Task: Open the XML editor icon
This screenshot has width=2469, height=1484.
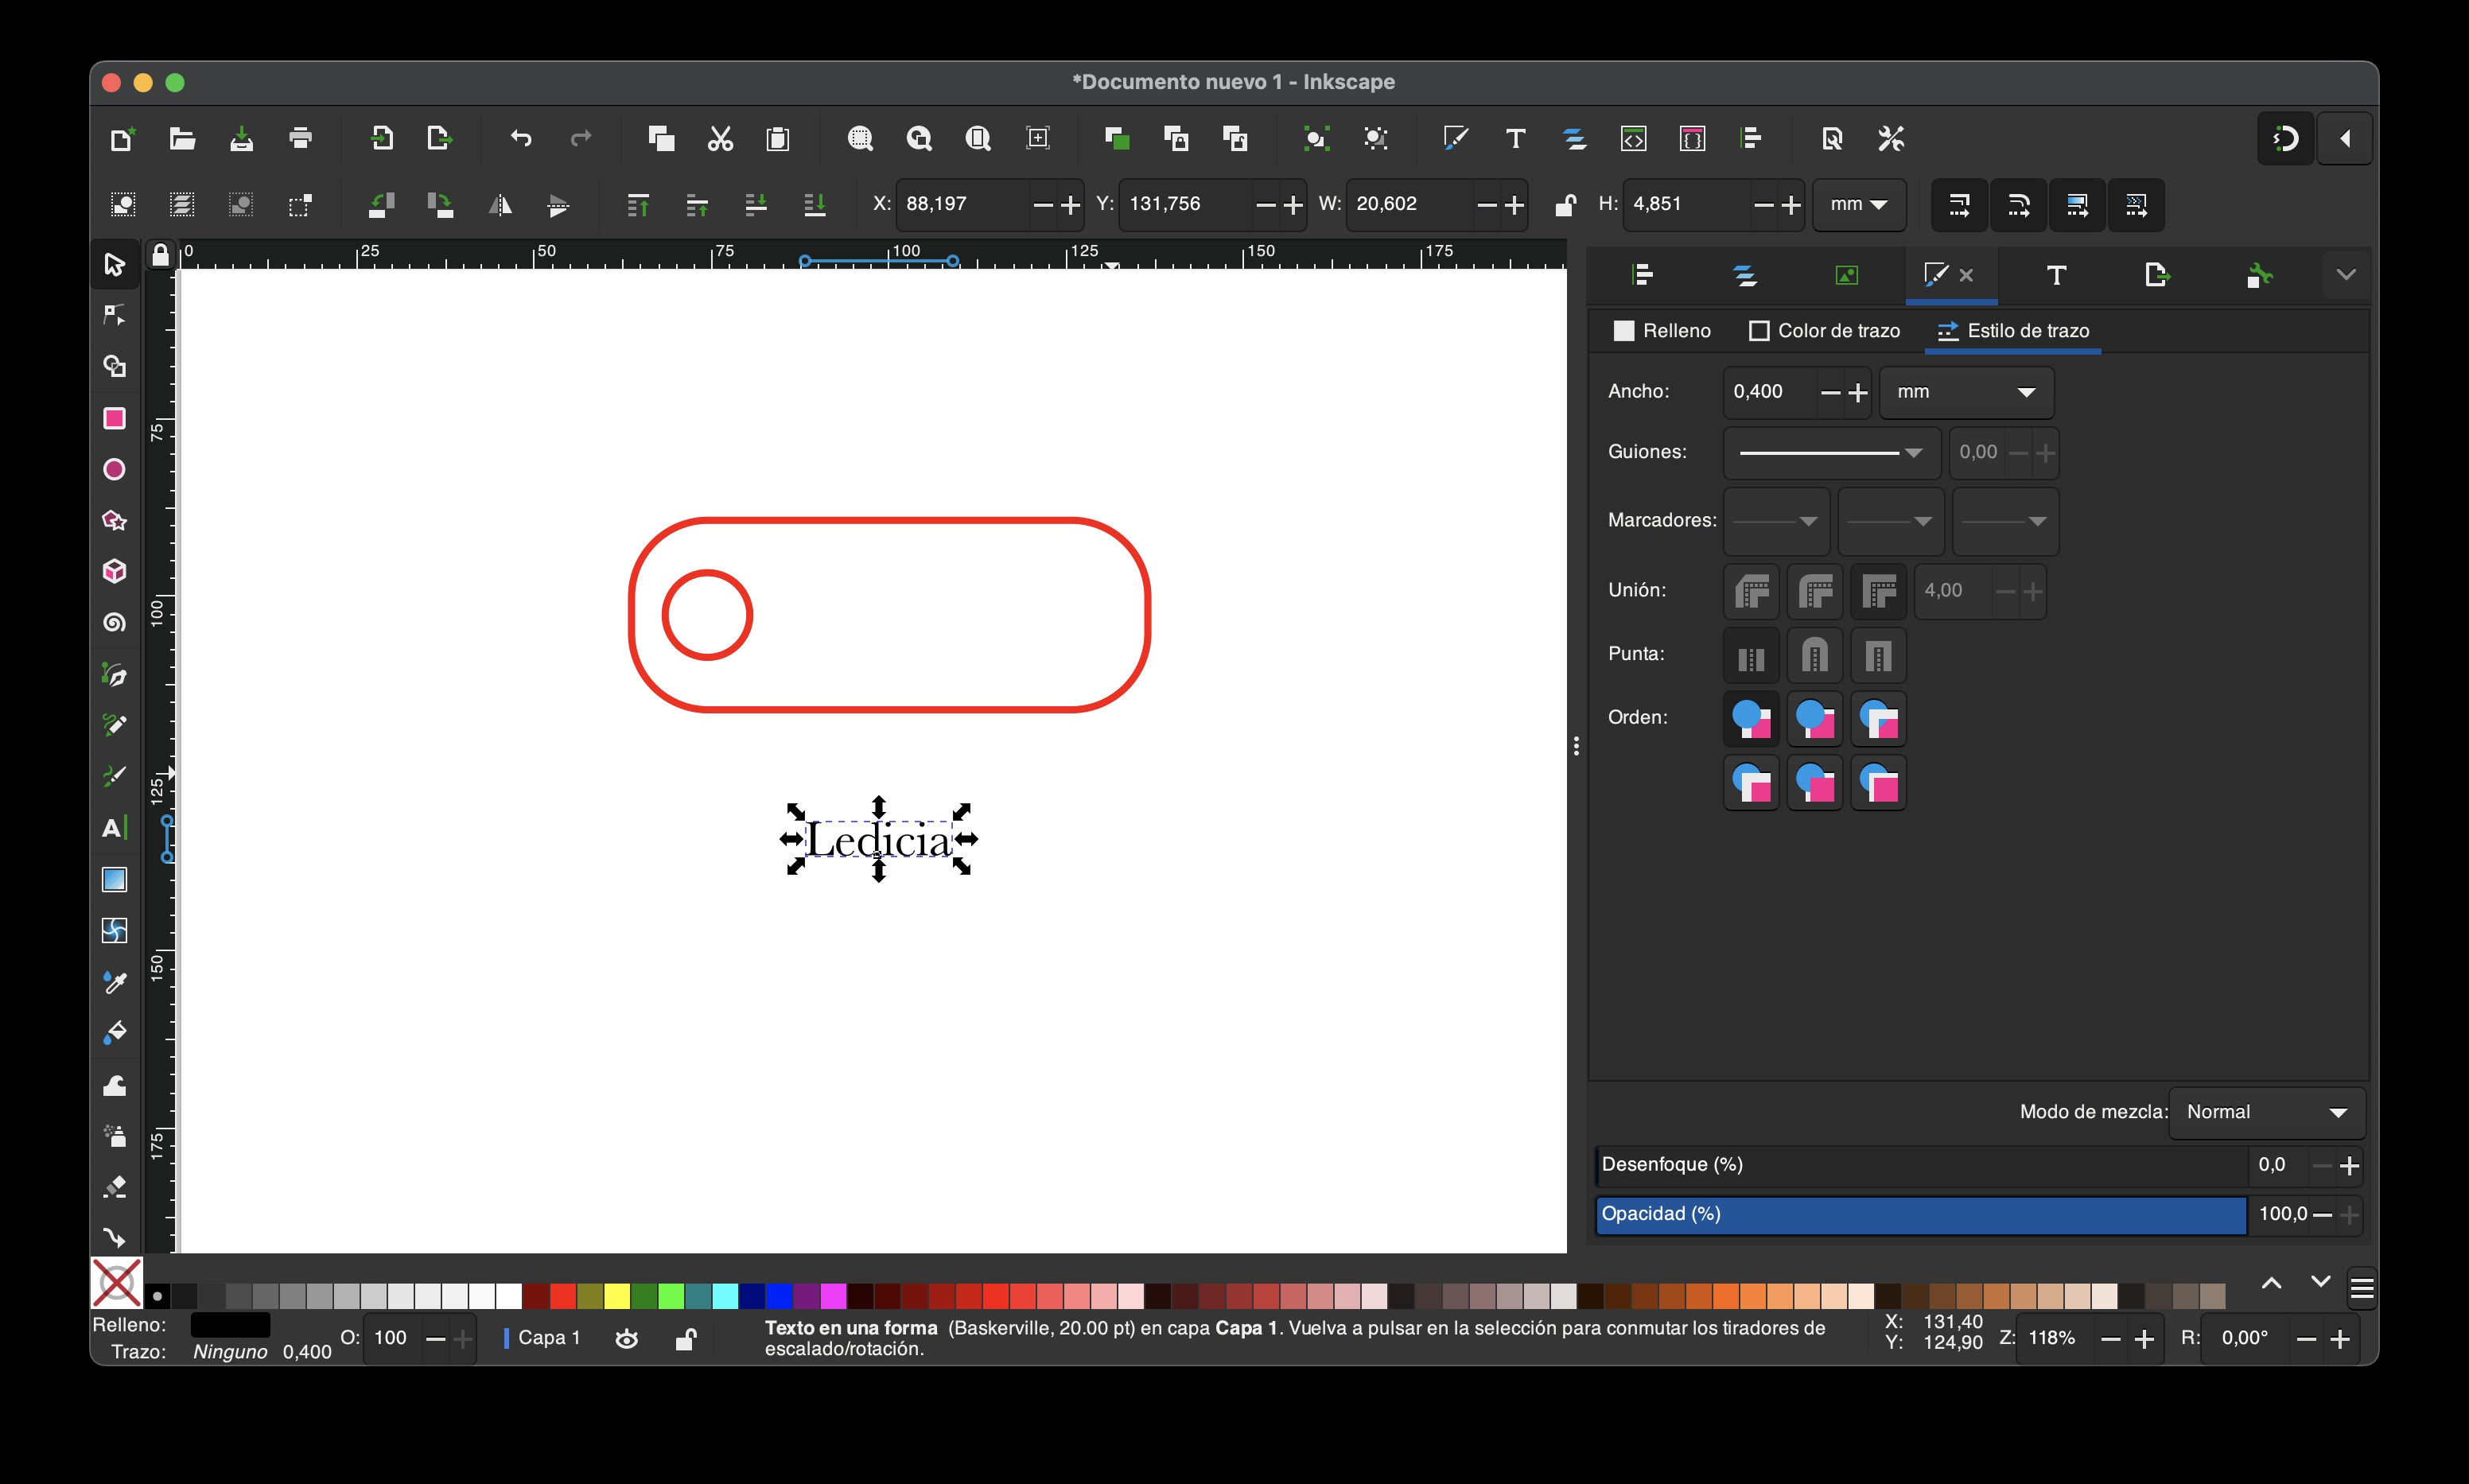Action: 1633,138
